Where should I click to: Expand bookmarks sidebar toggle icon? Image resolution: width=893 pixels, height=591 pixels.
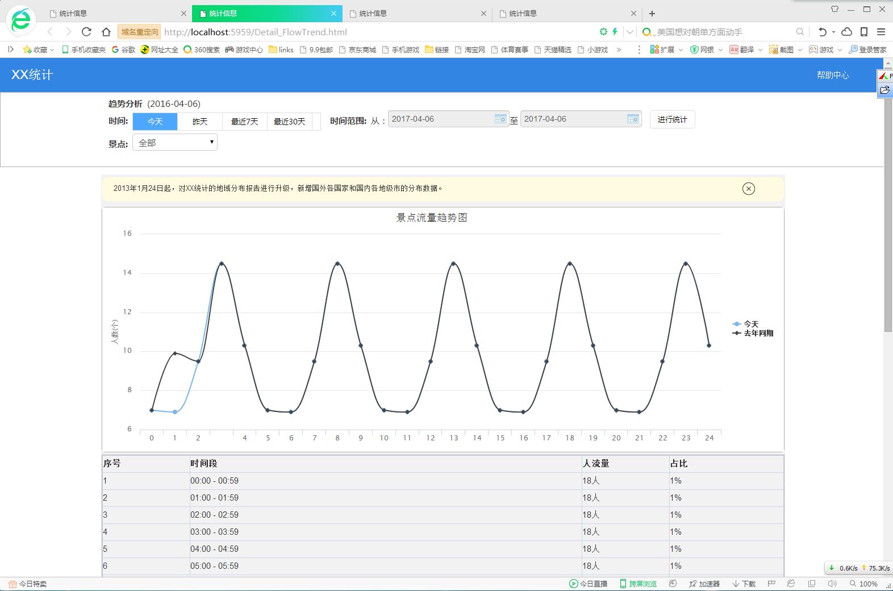click(10, 49)
